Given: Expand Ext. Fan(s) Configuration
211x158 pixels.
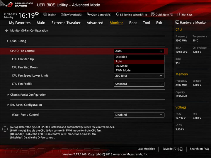Looking at the screenshot, I should point(26,105).
